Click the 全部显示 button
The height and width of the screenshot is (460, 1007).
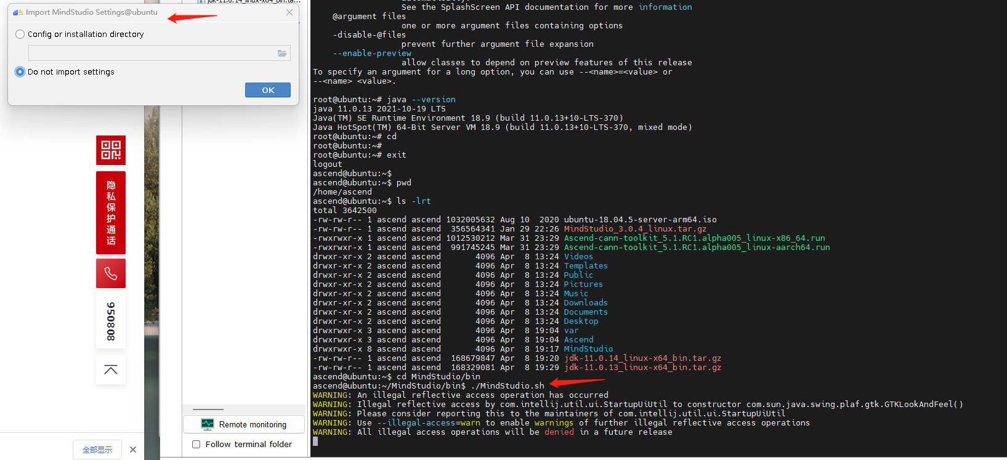click(97, 450)
